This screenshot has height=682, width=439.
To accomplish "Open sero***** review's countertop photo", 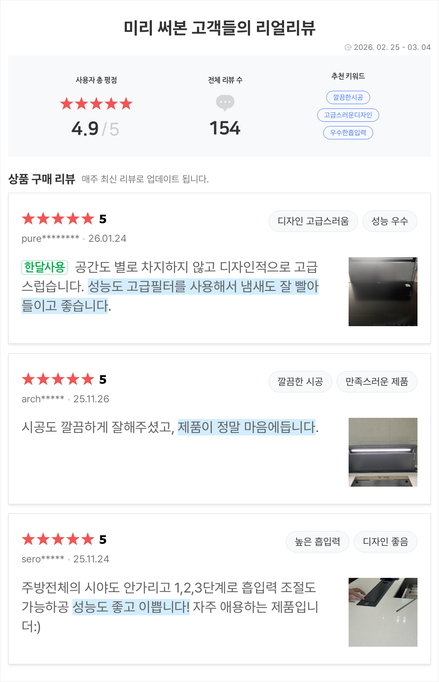I will 383,612.
